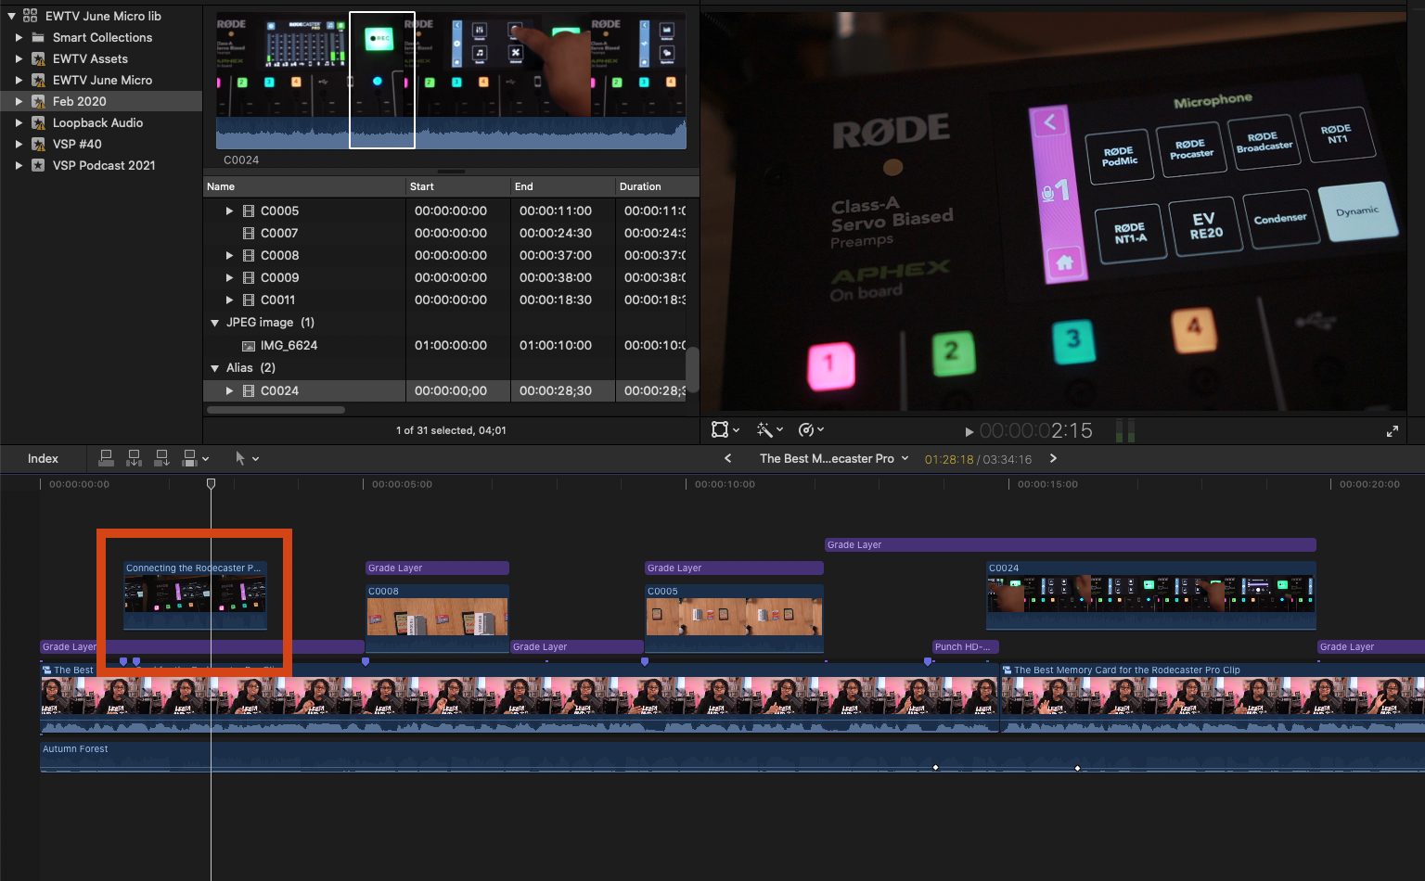Expand the Feb 2020 event
1425x881 pixels.
click(19, 101)
